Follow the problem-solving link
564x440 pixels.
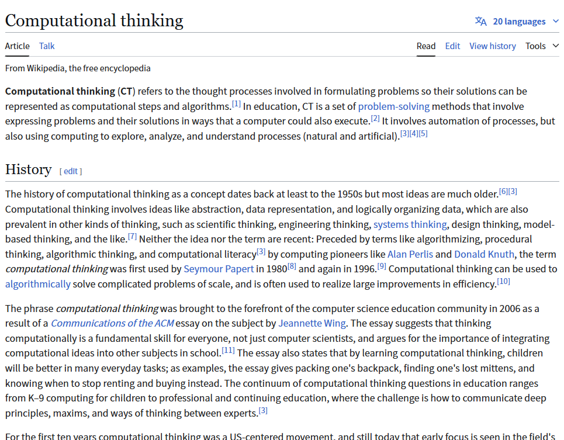[x=393, y=106]
